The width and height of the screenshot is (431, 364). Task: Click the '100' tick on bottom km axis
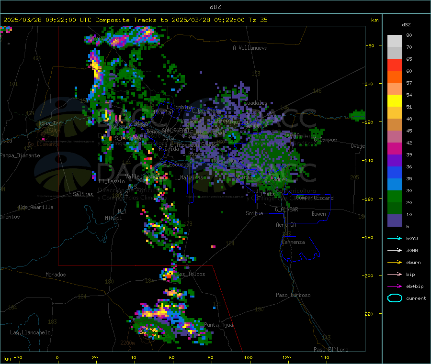click(248, 357)
